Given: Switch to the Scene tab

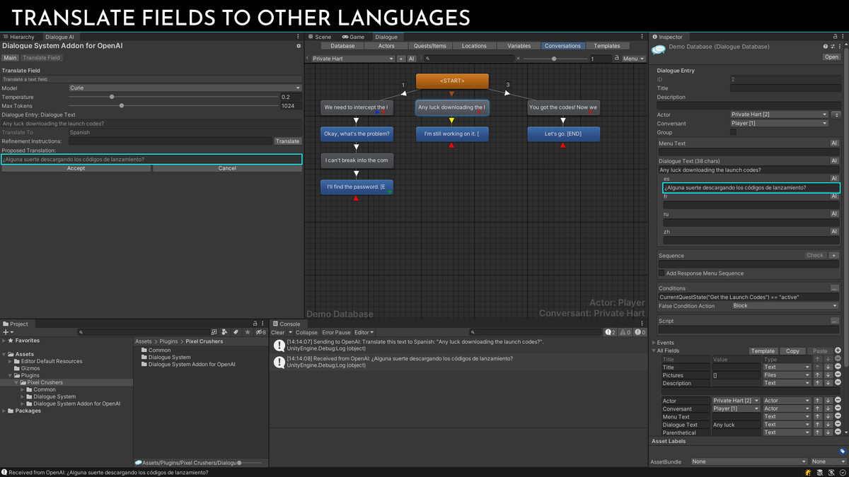Looking at the screenshot, I should click(320, 37).
